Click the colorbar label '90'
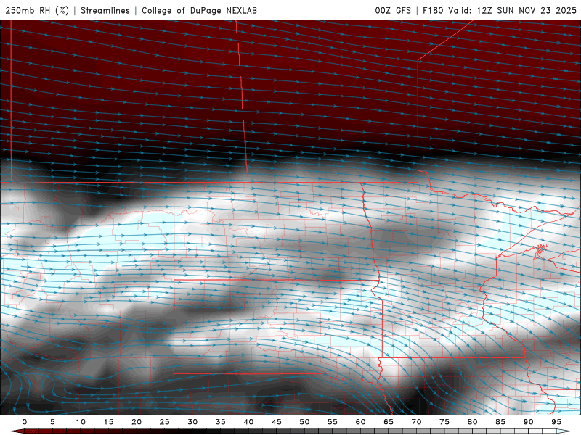This screenshot has width=581, height=435. pyautogui.click(x=529, y=422)
